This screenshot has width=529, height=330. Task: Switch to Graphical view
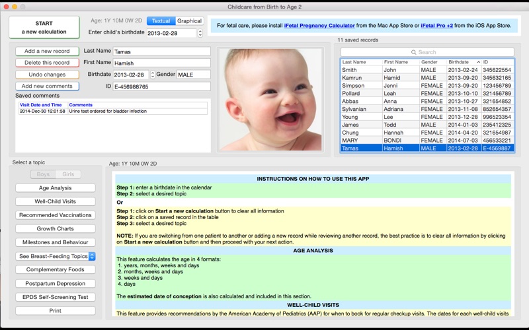(x=189, y=21)
